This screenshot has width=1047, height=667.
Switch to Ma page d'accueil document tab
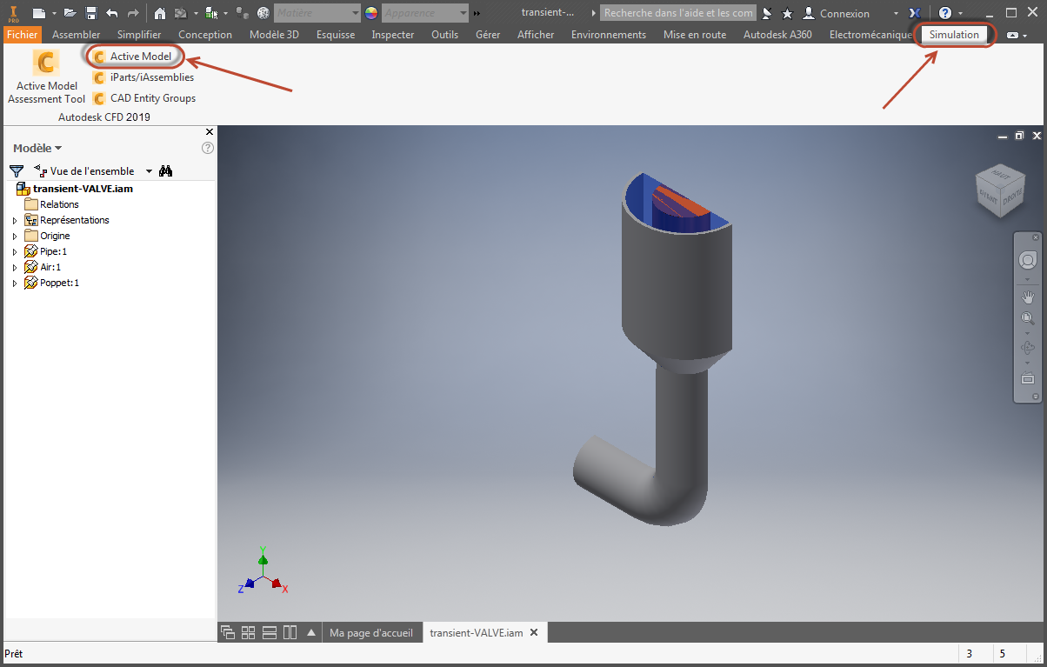pos(371,633)
